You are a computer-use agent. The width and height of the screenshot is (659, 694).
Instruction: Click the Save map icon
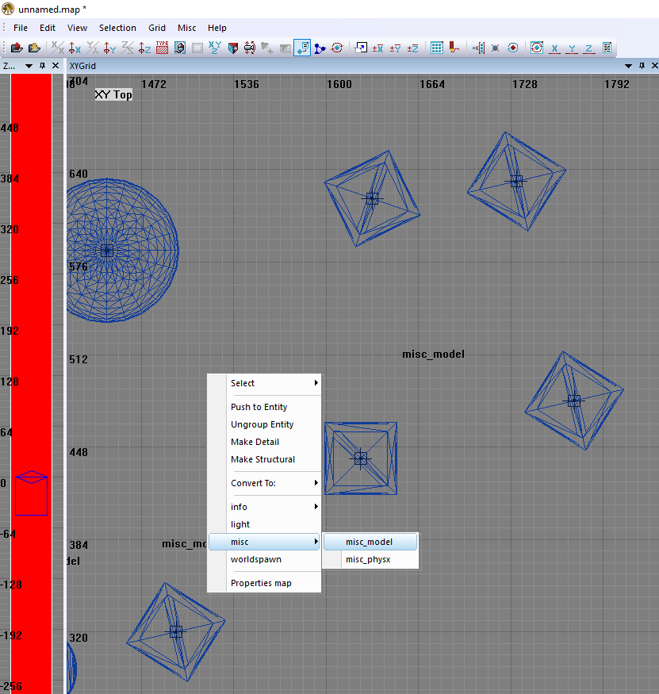(34, 48)
